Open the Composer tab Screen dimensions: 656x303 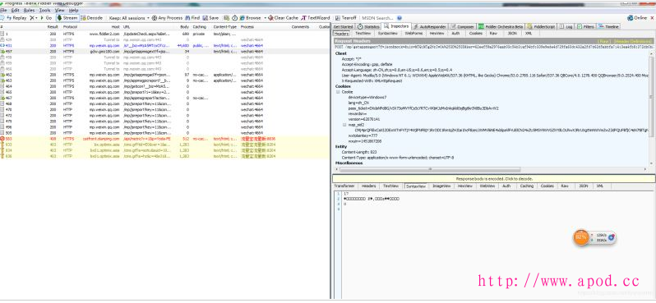pyautogui.click(x=463, y=26)
